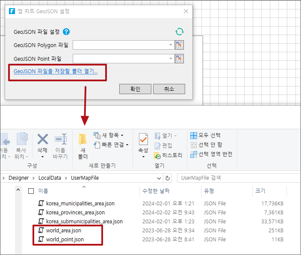Click the GeoJSON help question mark icon
This screenshot has width=301, height=255.
coord(66,32)
